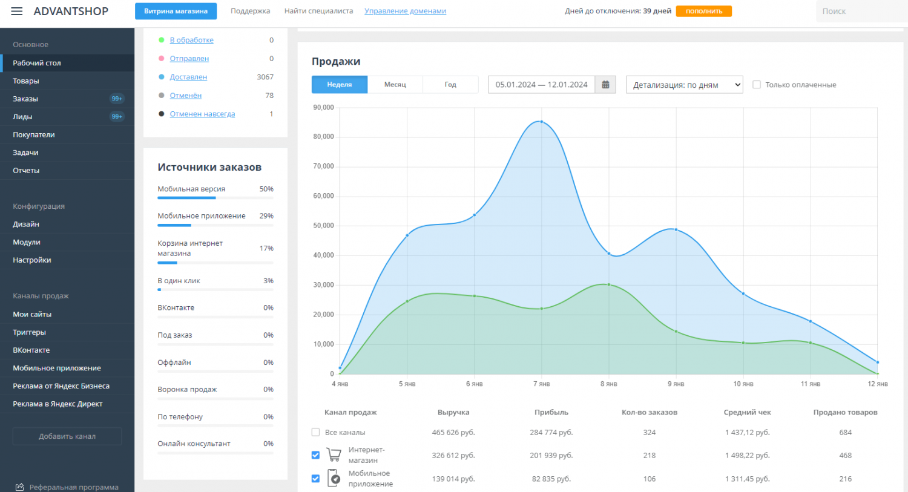
Task: Switch to the Месяц tab
Action: [x=395, y=85]
